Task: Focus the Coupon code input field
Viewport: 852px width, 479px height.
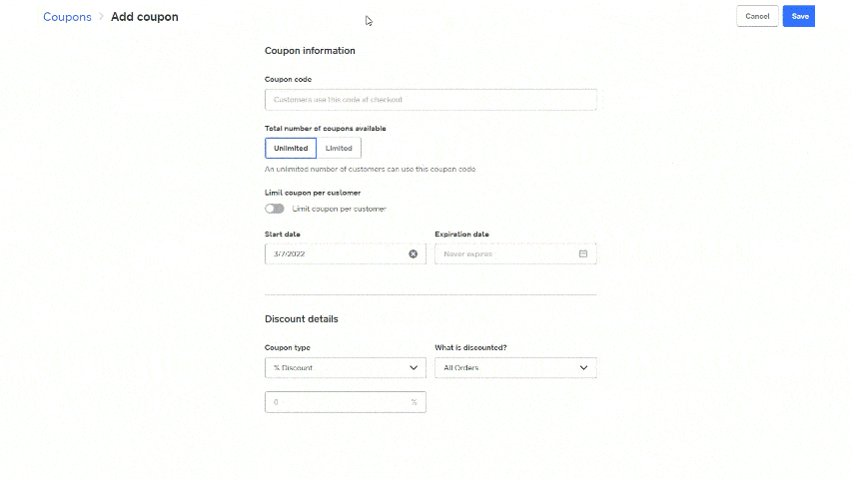Action: coord(430,100)
